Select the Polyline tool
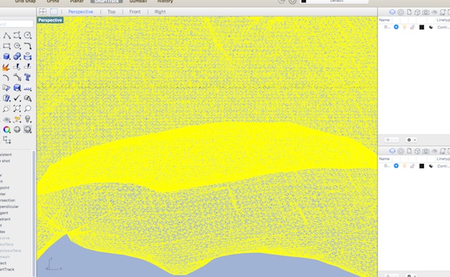This screenshot has width=450, height=277. [6, 36]
